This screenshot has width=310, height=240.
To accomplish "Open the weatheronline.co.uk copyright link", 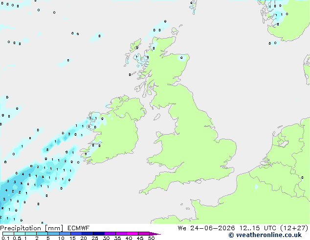I will coord(265,235).
